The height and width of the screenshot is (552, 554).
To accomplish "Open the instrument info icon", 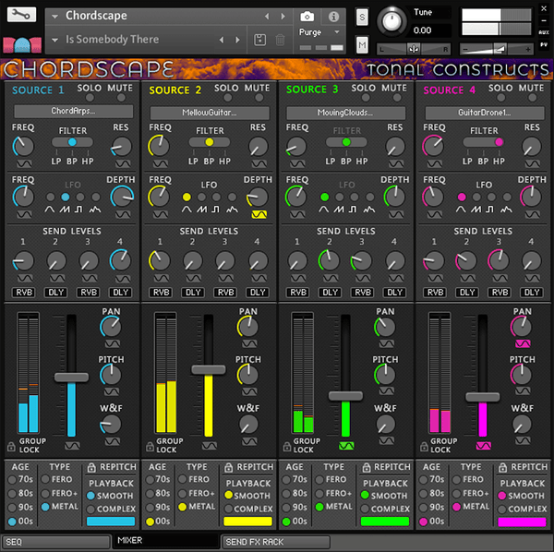I will tap(332, 17).
